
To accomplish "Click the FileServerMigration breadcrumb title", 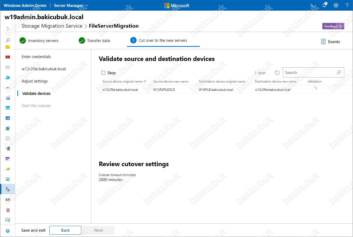I will click(x=114, y=26).
